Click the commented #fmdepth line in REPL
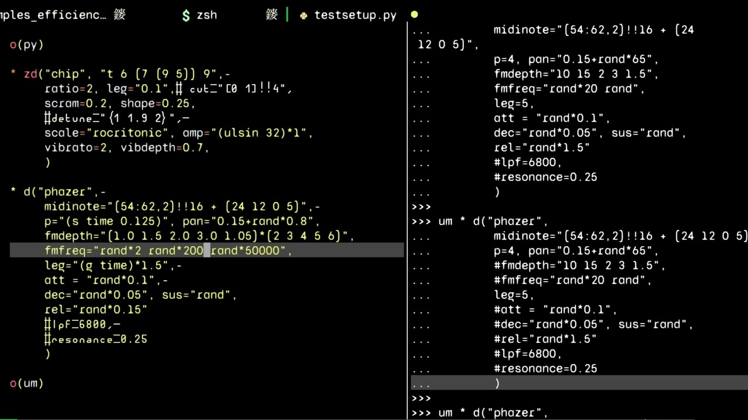 580,265
